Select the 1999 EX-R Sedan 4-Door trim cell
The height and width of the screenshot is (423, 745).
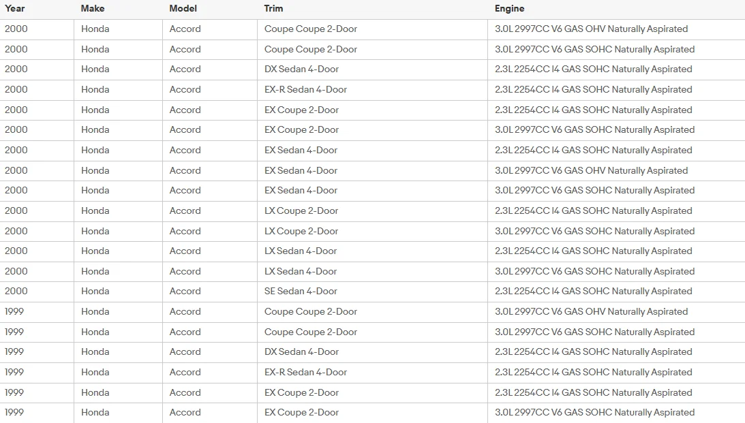click(x=372, y=373)
